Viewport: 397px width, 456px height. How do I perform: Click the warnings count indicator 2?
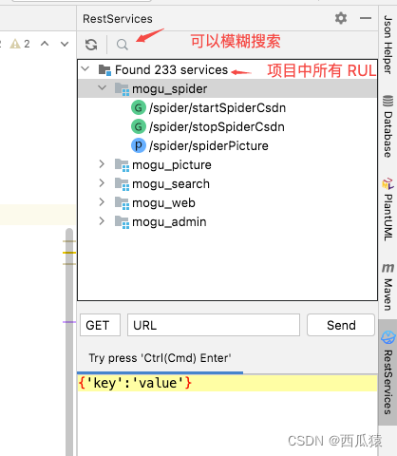point(20,44)
